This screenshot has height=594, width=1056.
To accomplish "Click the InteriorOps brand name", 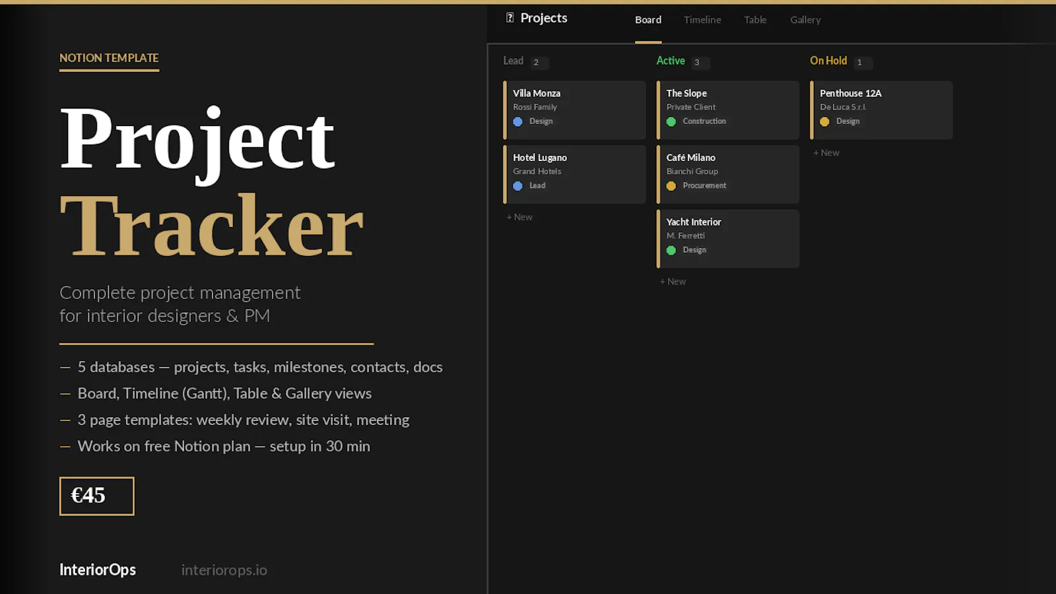I will pos(98,570).
